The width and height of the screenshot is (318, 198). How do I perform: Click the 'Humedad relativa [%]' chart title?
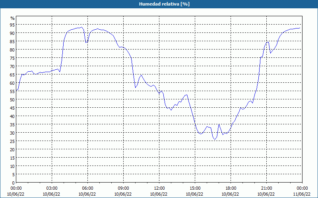(x=164, y=4)
